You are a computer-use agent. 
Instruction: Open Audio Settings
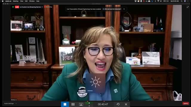point(9,103)
